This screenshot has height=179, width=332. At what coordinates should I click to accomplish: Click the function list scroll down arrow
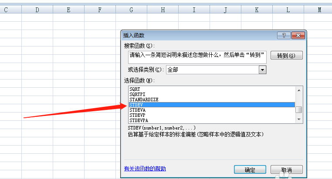[299, 119]
